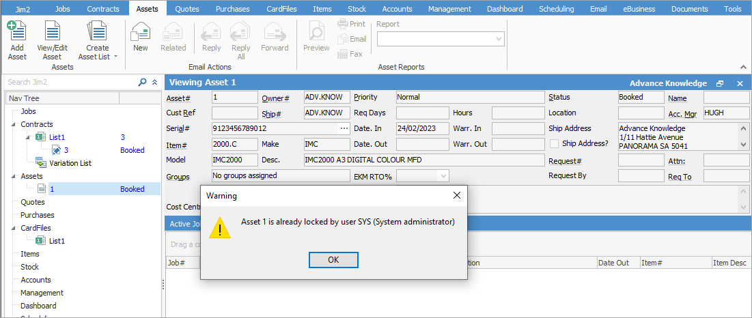Image resolution: width=752 pixels, height=318 pixels.
Task: Select asset 1 Booked in Nav Tree
Action: (52, 189)
